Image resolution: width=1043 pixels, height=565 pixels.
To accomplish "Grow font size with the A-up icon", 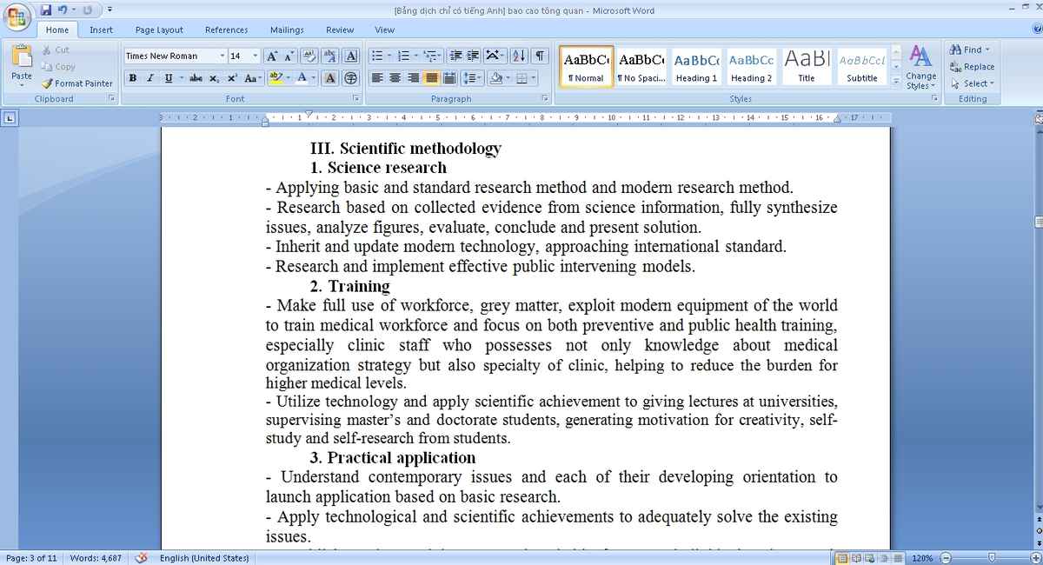I will (x=272, y=56).
